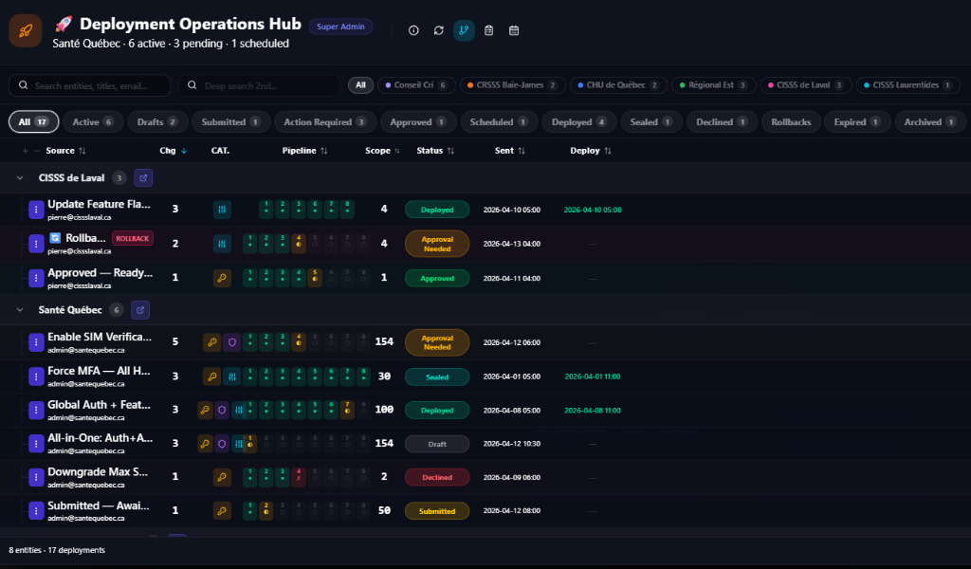Click key category icon in Submitted — Awai row
This screenshot has height=569, width=971.
(x=222, y=511)
